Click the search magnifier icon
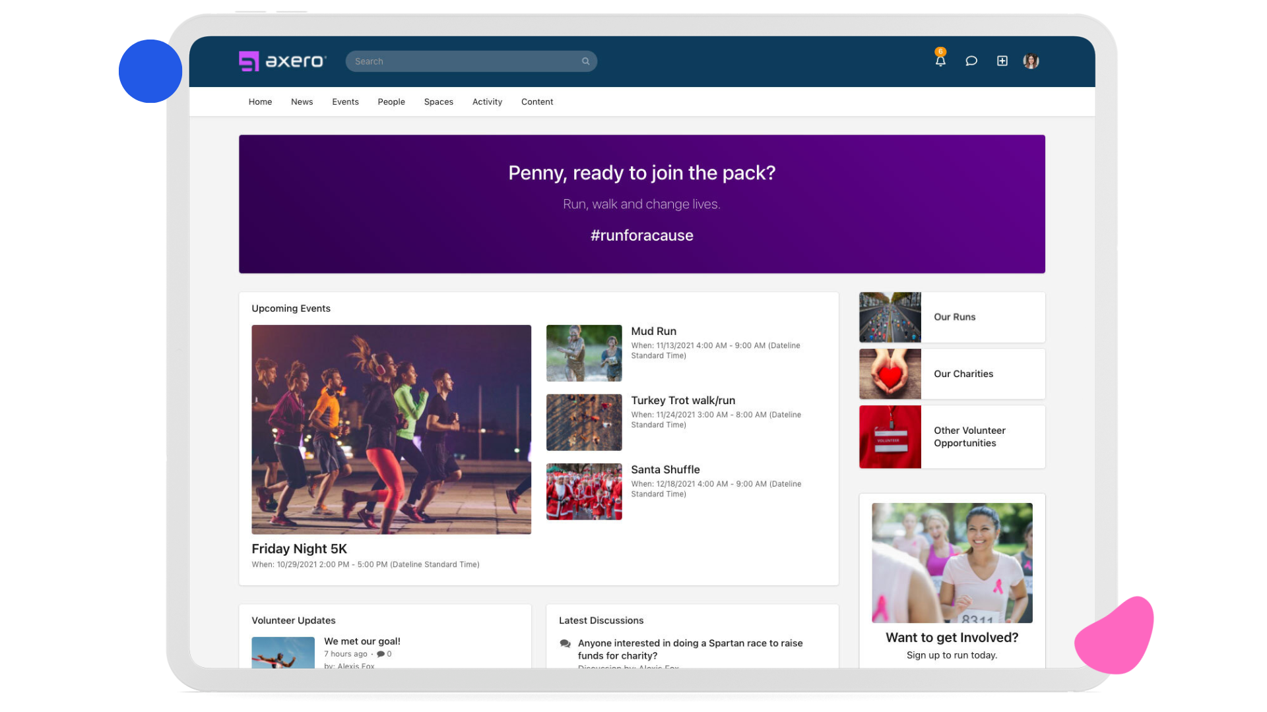The width and height of the screenshot is (1267, 712). click(x=585, y=61)
